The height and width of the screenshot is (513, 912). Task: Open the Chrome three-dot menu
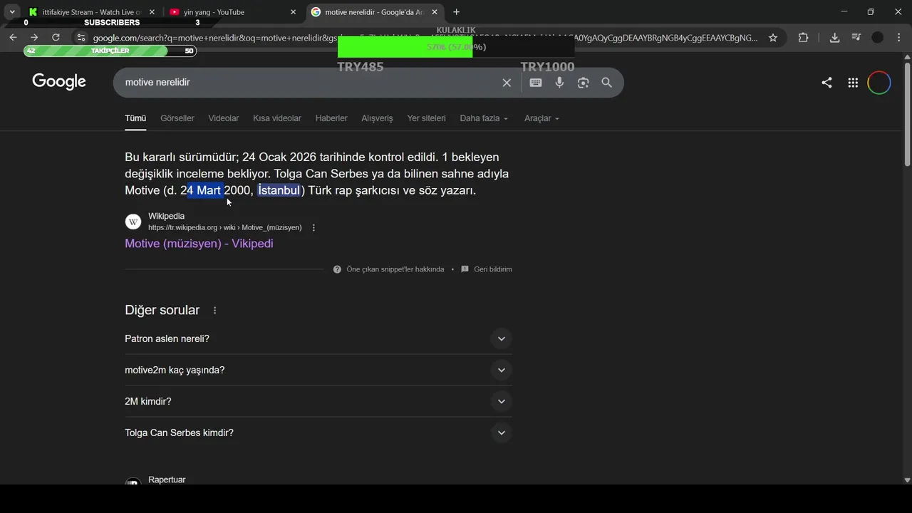(x=898, y=38)
